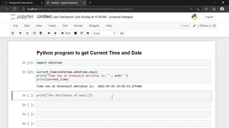229x128 pixels.
Task: Go forward in browser history
Action: click(x=7, y=9)
